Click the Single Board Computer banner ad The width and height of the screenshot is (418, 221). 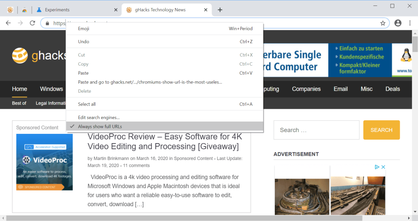tap(337, 60)
